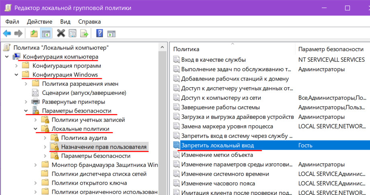Expand the Конфигурация программ node

point(16,65)
